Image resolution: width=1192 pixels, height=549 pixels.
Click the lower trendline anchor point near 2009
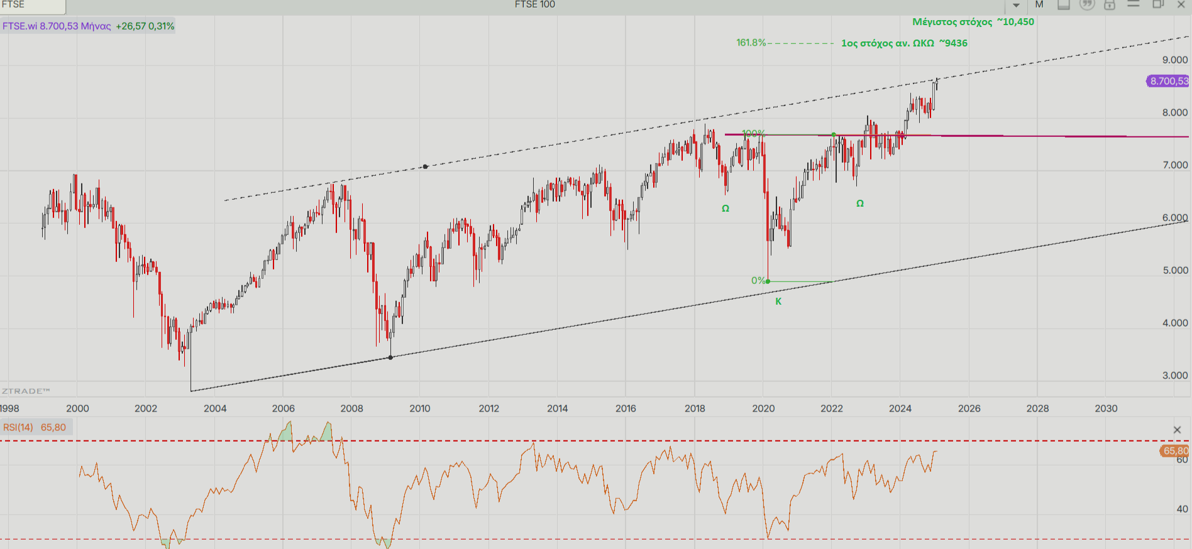(x=390, y=357)
